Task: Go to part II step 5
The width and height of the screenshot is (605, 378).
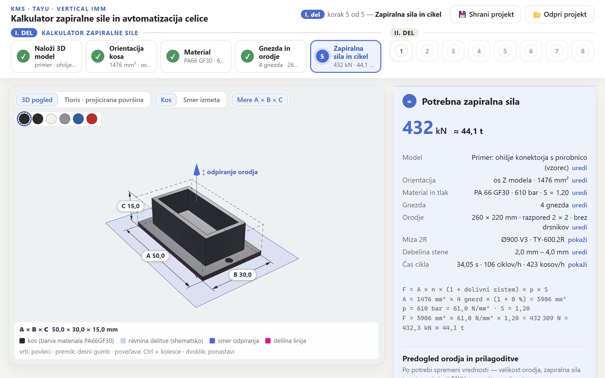Action: (505, 51)
